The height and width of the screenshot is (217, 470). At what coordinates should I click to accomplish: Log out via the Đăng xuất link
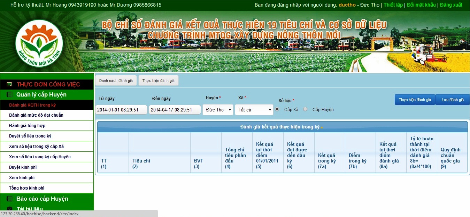pyautogui.click(x=451, y=5)
